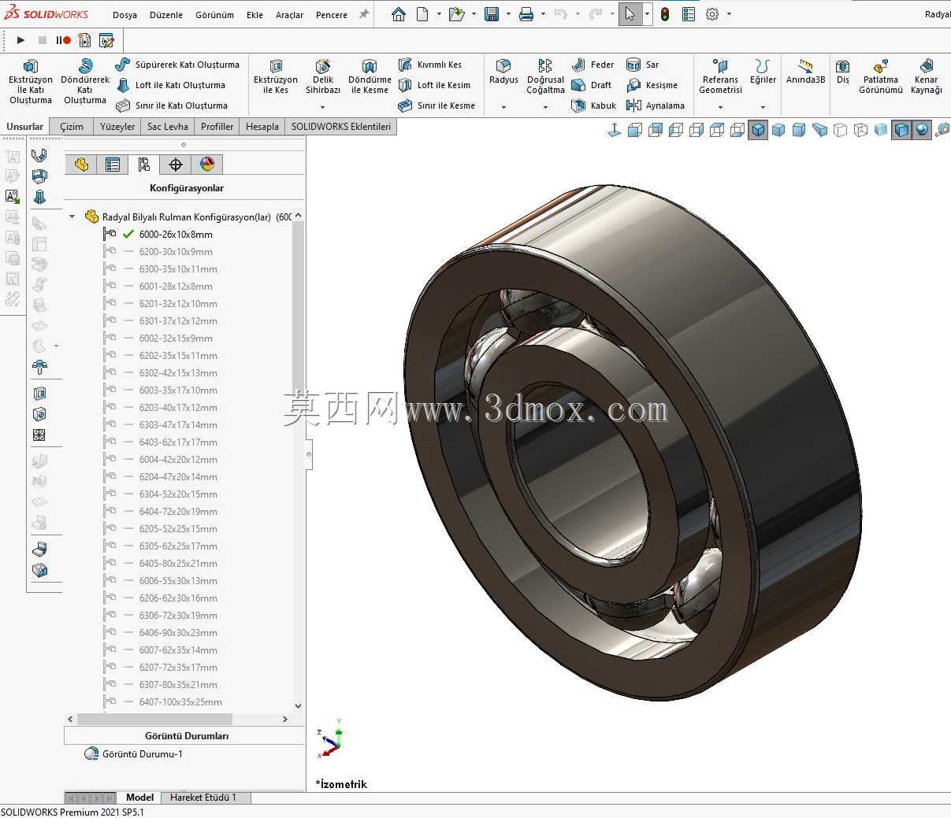Open Eğriler dropdown arrow
Viewport: 951px width, 818px height.
click(763, 107)
